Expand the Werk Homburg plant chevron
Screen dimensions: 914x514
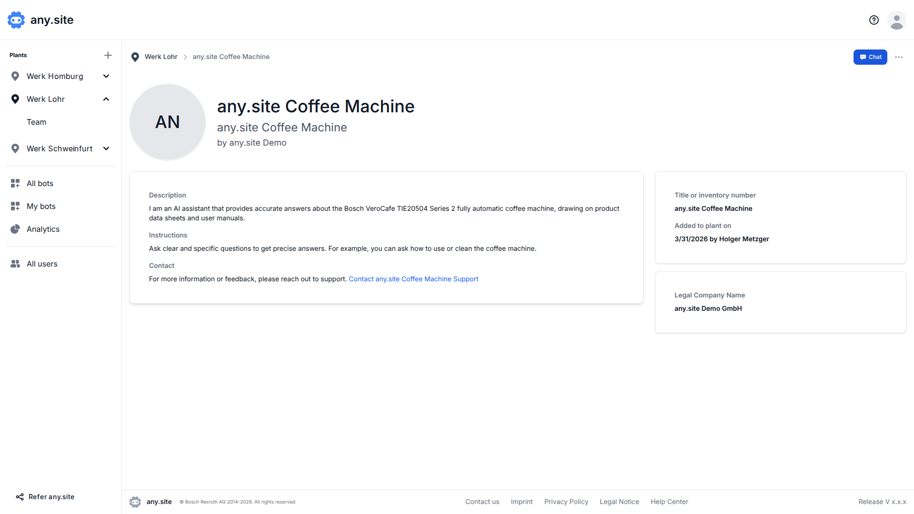106,76
